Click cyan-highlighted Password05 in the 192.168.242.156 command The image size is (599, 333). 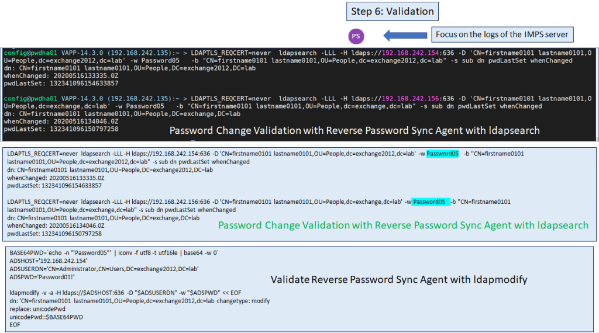431,202
